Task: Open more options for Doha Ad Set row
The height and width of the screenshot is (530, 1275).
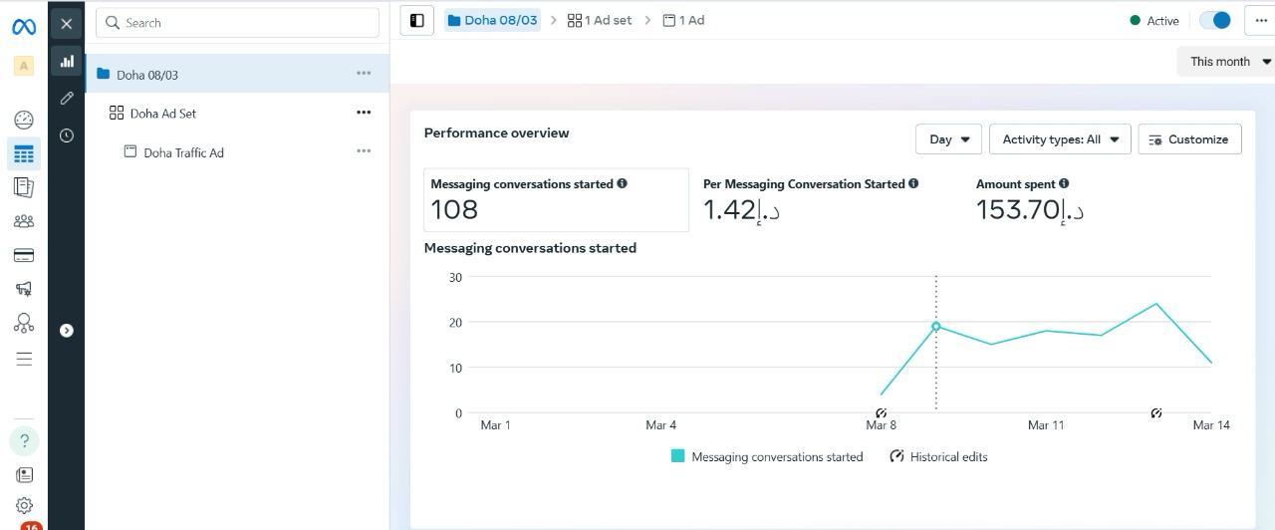Action: 364,112
